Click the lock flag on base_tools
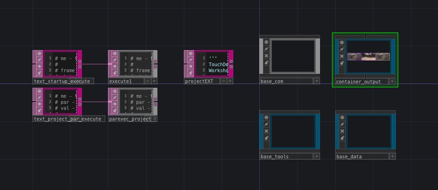 click(266, 138)
